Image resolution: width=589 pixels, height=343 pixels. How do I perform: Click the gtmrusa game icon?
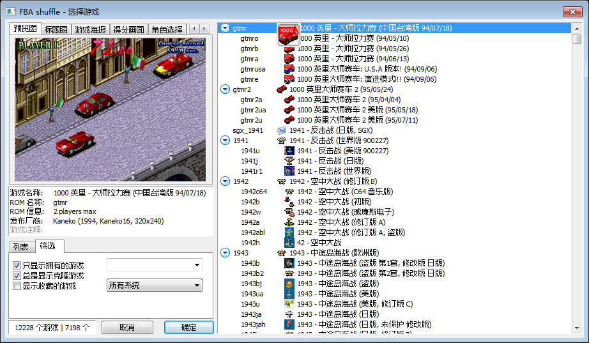point(289,69)
